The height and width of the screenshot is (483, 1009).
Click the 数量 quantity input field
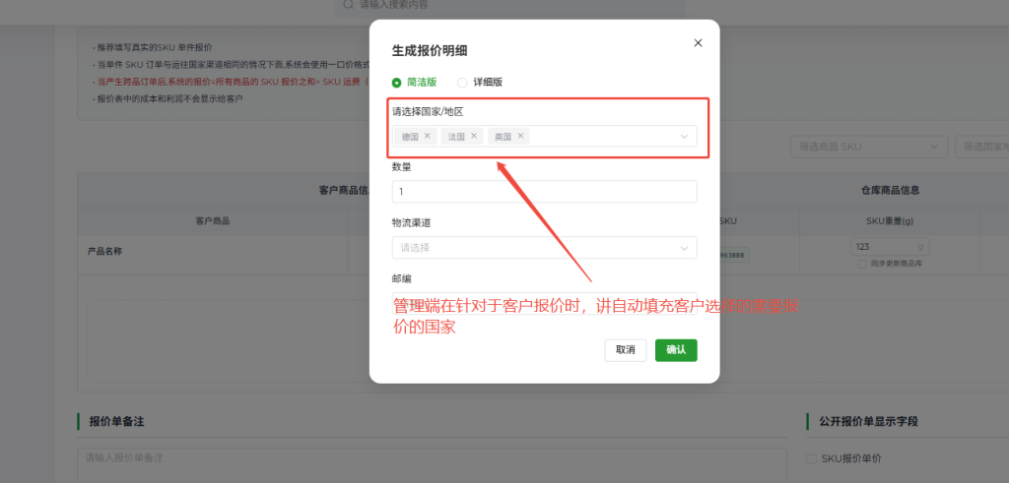coord(544,192)
